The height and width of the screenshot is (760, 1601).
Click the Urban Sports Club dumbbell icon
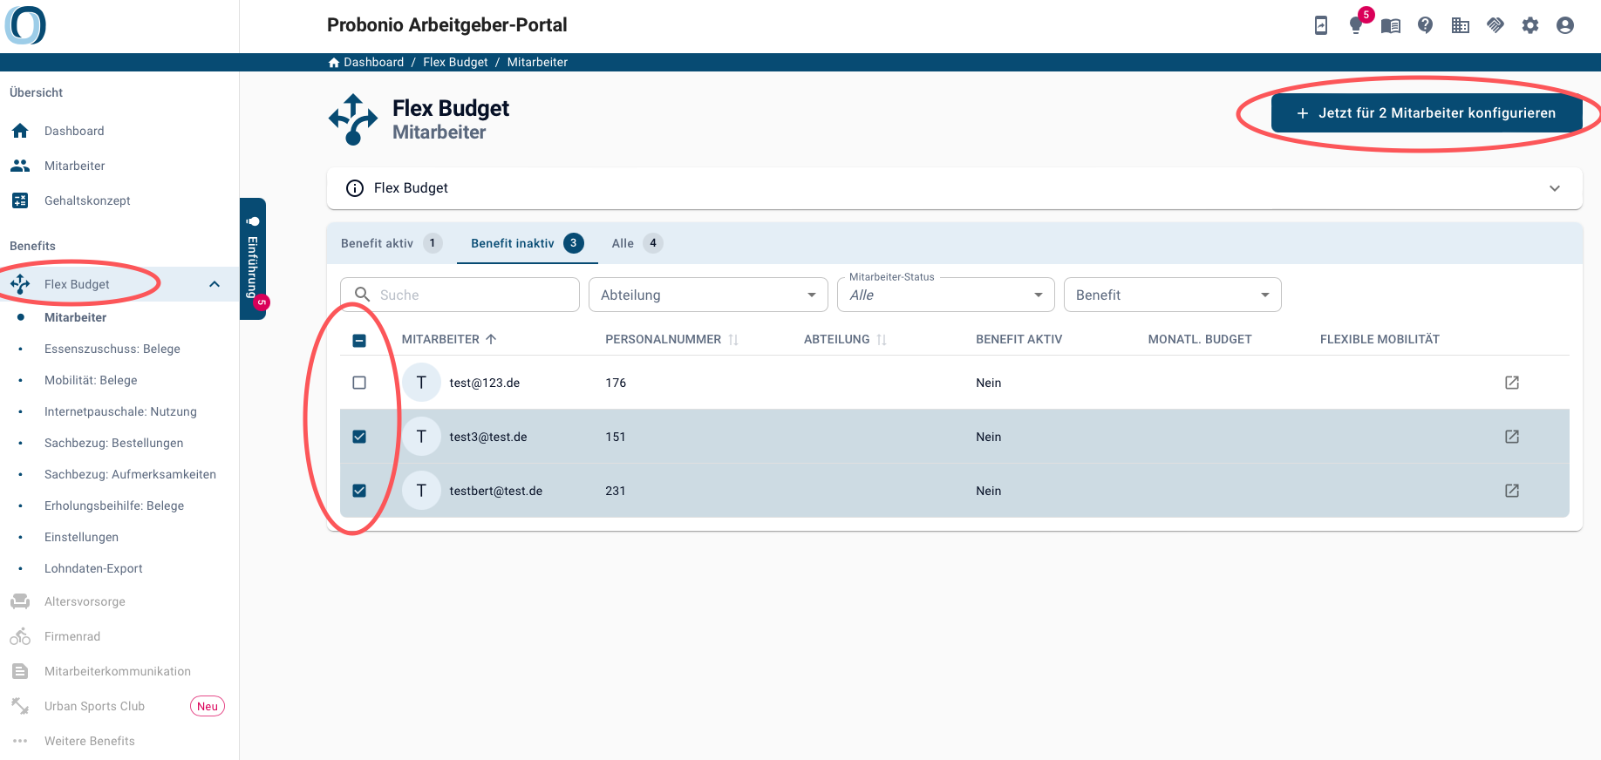point(20,706)
